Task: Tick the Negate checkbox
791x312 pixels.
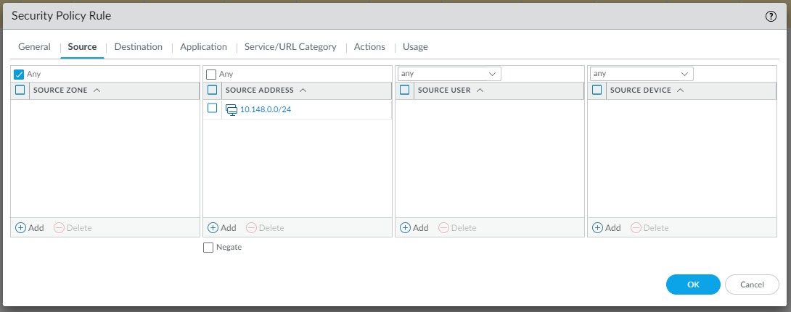Action: [209, 248]
